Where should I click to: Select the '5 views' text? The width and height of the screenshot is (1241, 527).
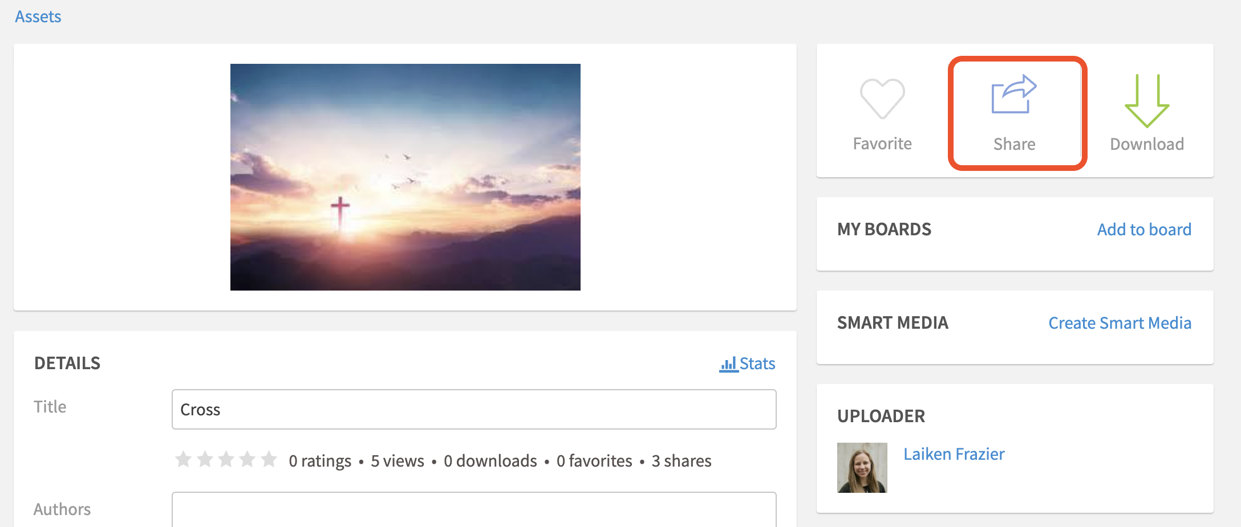[x=398, y=461]
